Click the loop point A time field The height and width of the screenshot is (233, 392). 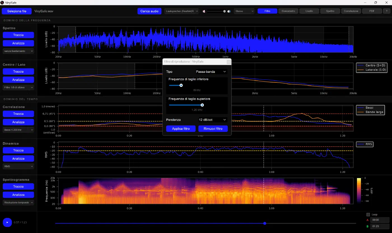[x=380, y=220]
